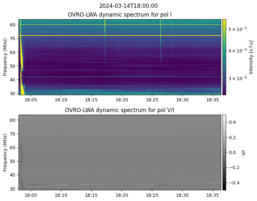Viewport: 257px width, 201px height.
Task: Click the 30 MHz tick on the bottom frequency axis
Action: pos(13,189)
